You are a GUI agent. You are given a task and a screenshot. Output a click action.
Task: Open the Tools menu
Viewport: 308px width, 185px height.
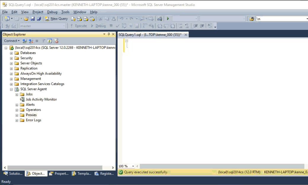click(65, 12)
